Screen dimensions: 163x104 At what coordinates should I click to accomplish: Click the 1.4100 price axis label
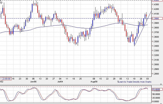click(156, 14)
